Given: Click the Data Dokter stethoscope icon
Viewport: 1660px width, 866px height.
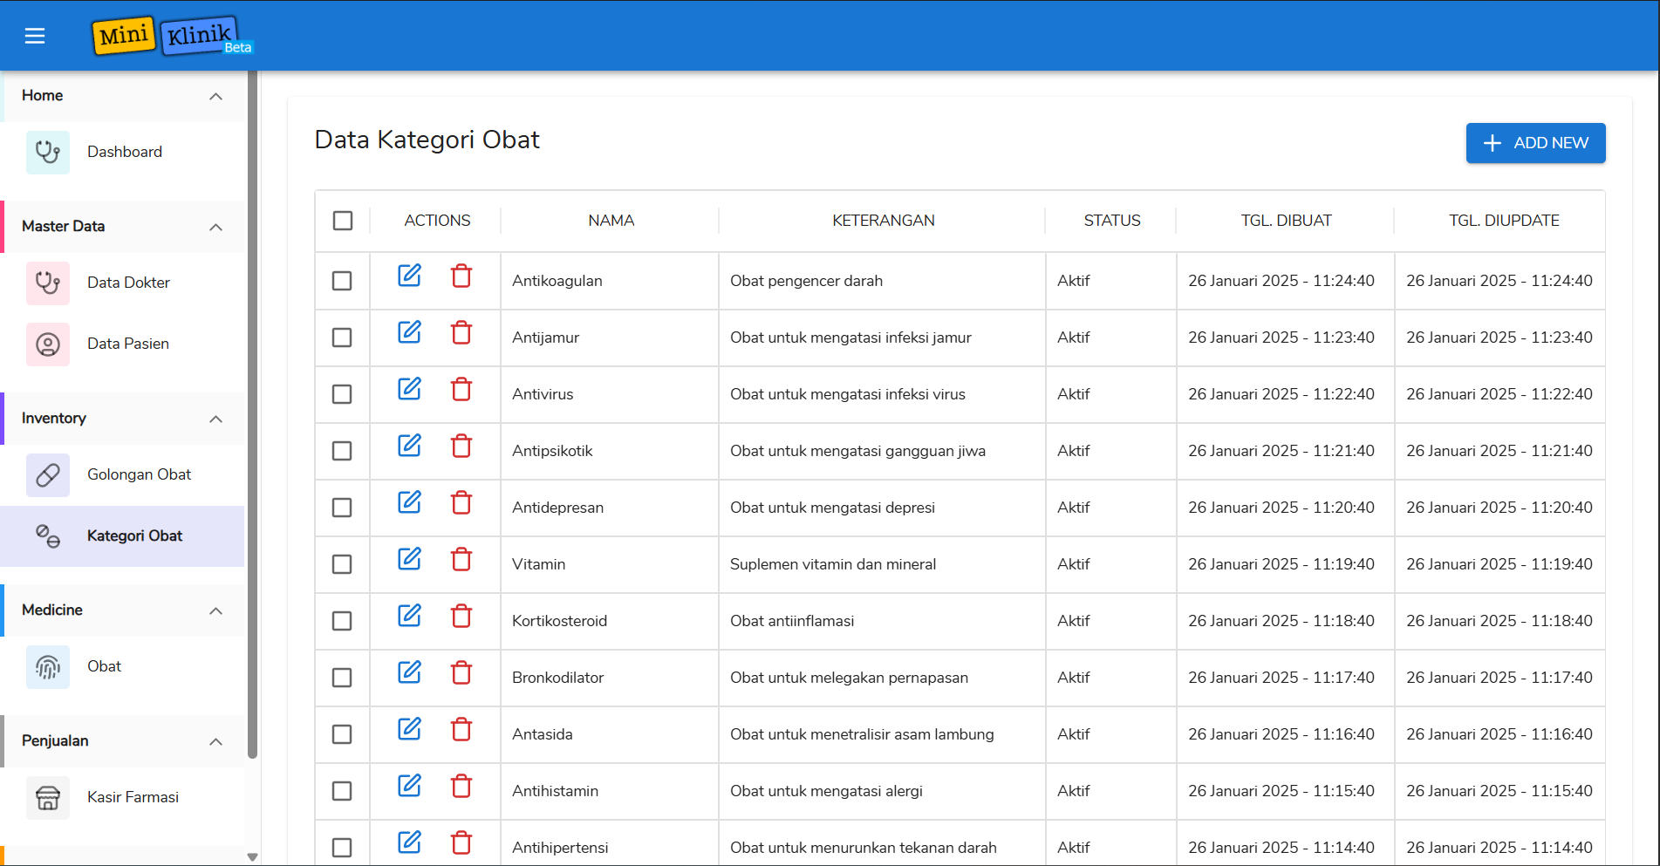Looking at the screenshot, I should click(x=48, y=283).
